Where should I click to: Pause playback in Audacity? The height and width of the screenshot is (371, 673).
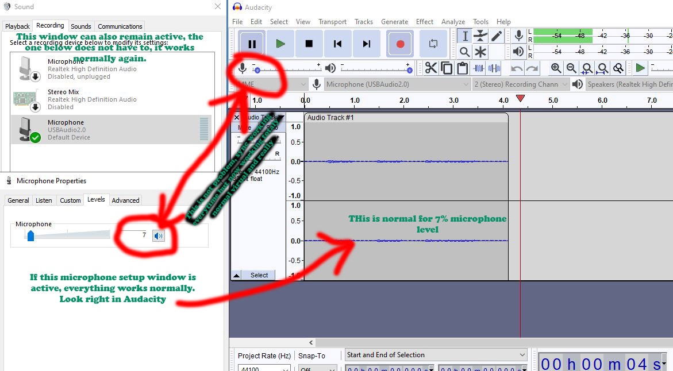pyautogui.click(x=252, y=44)
